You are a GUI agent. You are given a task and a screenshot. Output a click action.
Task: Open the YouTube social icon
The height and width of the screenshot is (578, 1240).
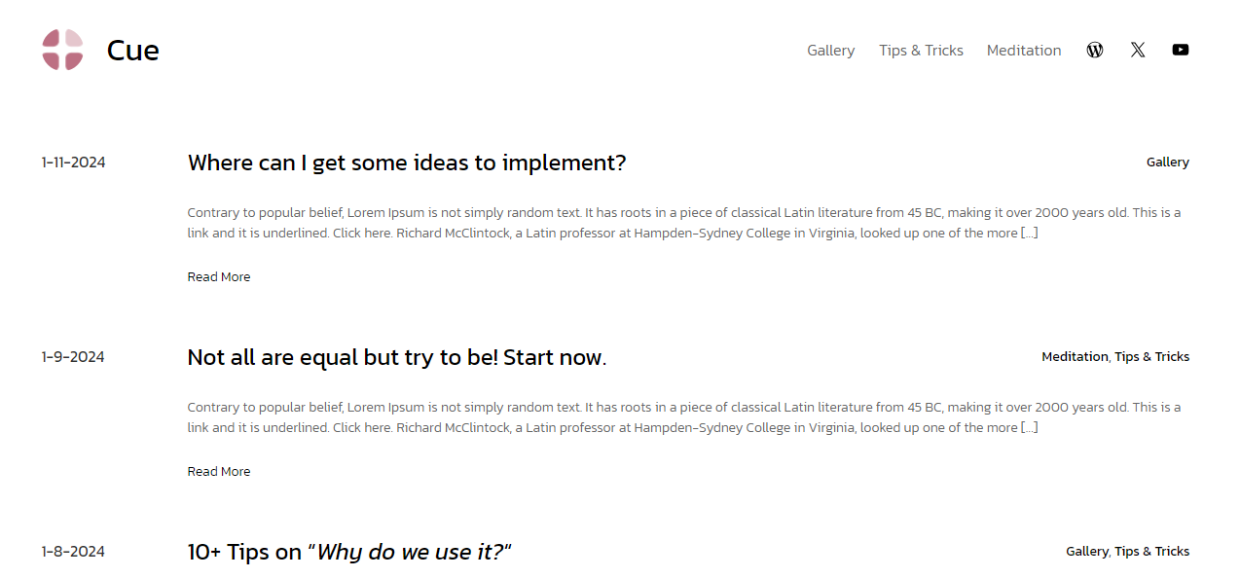(1181, 50)
